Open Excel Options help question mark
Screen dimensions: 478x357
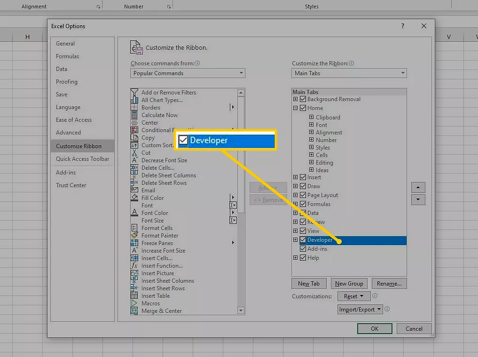pyautogui.click(x=403, y=26)
